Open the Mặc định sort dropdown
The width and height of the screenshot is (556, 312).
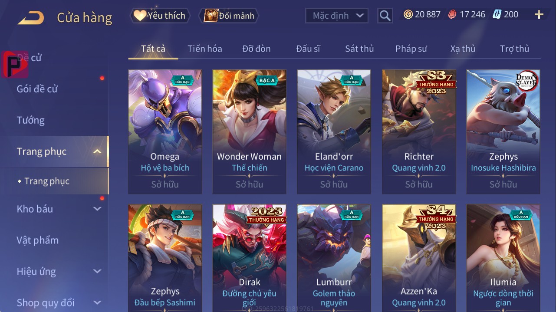337,16
